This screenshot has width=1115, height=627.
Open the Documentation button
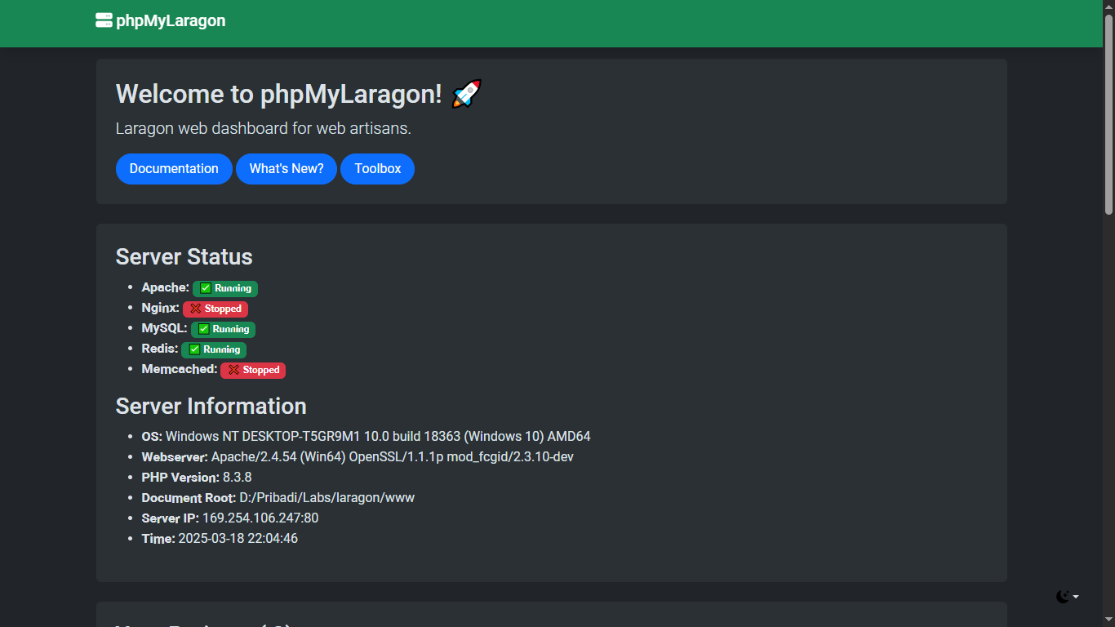[x=174, y=169]
